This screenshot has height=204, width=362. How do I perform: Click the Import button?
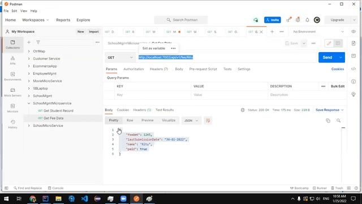pos(94,32)
